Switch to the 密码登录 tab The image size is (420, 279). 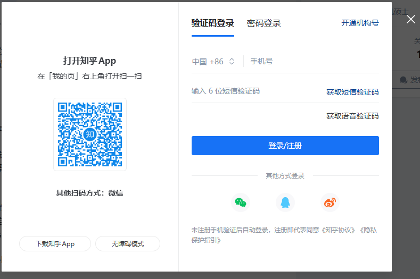[x=263, y=23]
